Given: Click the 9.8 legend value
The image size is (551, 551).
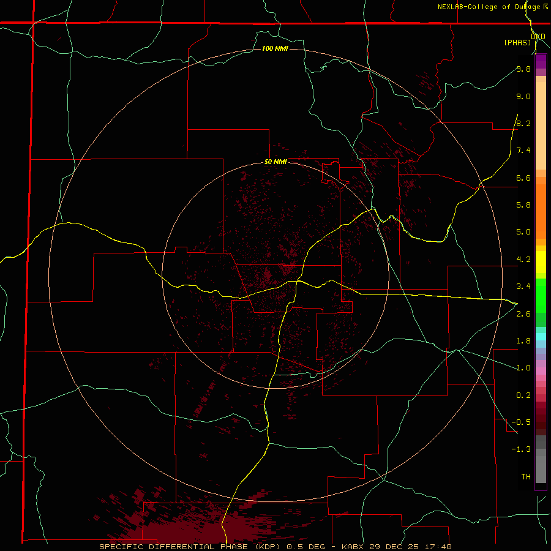Looking at the screenshot, I should [523, 69].
